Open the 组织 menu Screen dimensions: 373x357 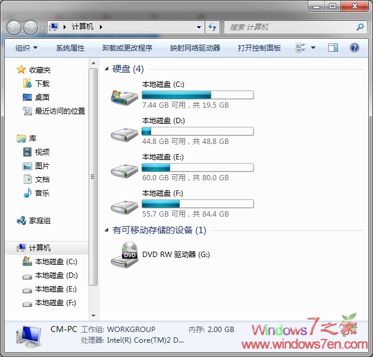click(x=26, y=48)
